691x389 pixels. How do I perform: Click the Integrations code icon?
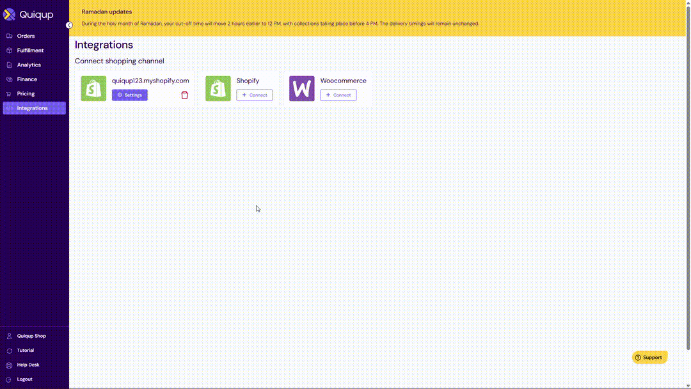point(9,108)
